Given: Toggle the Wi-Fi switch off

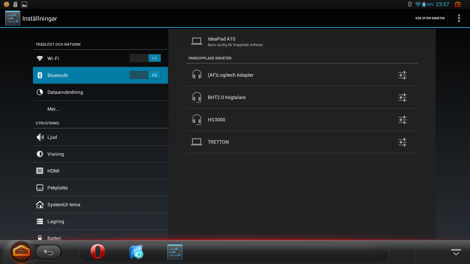Looking at the screenshot, I should tap(145, 58).
